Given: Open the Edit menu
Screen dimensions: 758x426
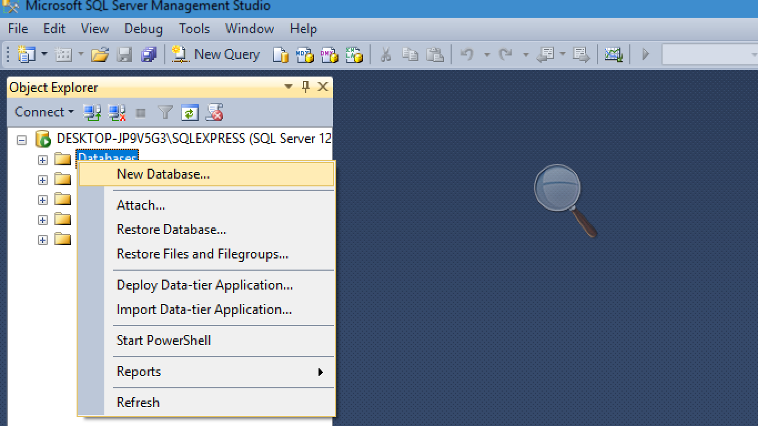Looking at the screenshot, I should [x=54, y=29].
